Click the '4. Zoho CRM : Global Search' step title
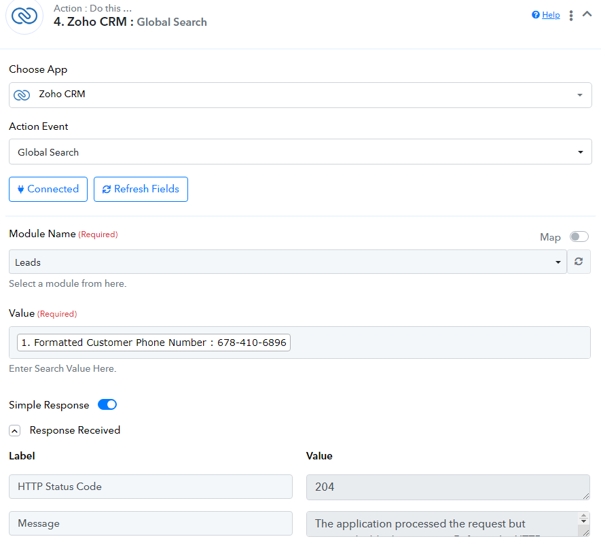Viewport: 601px width, 541px height. point(130,22)
